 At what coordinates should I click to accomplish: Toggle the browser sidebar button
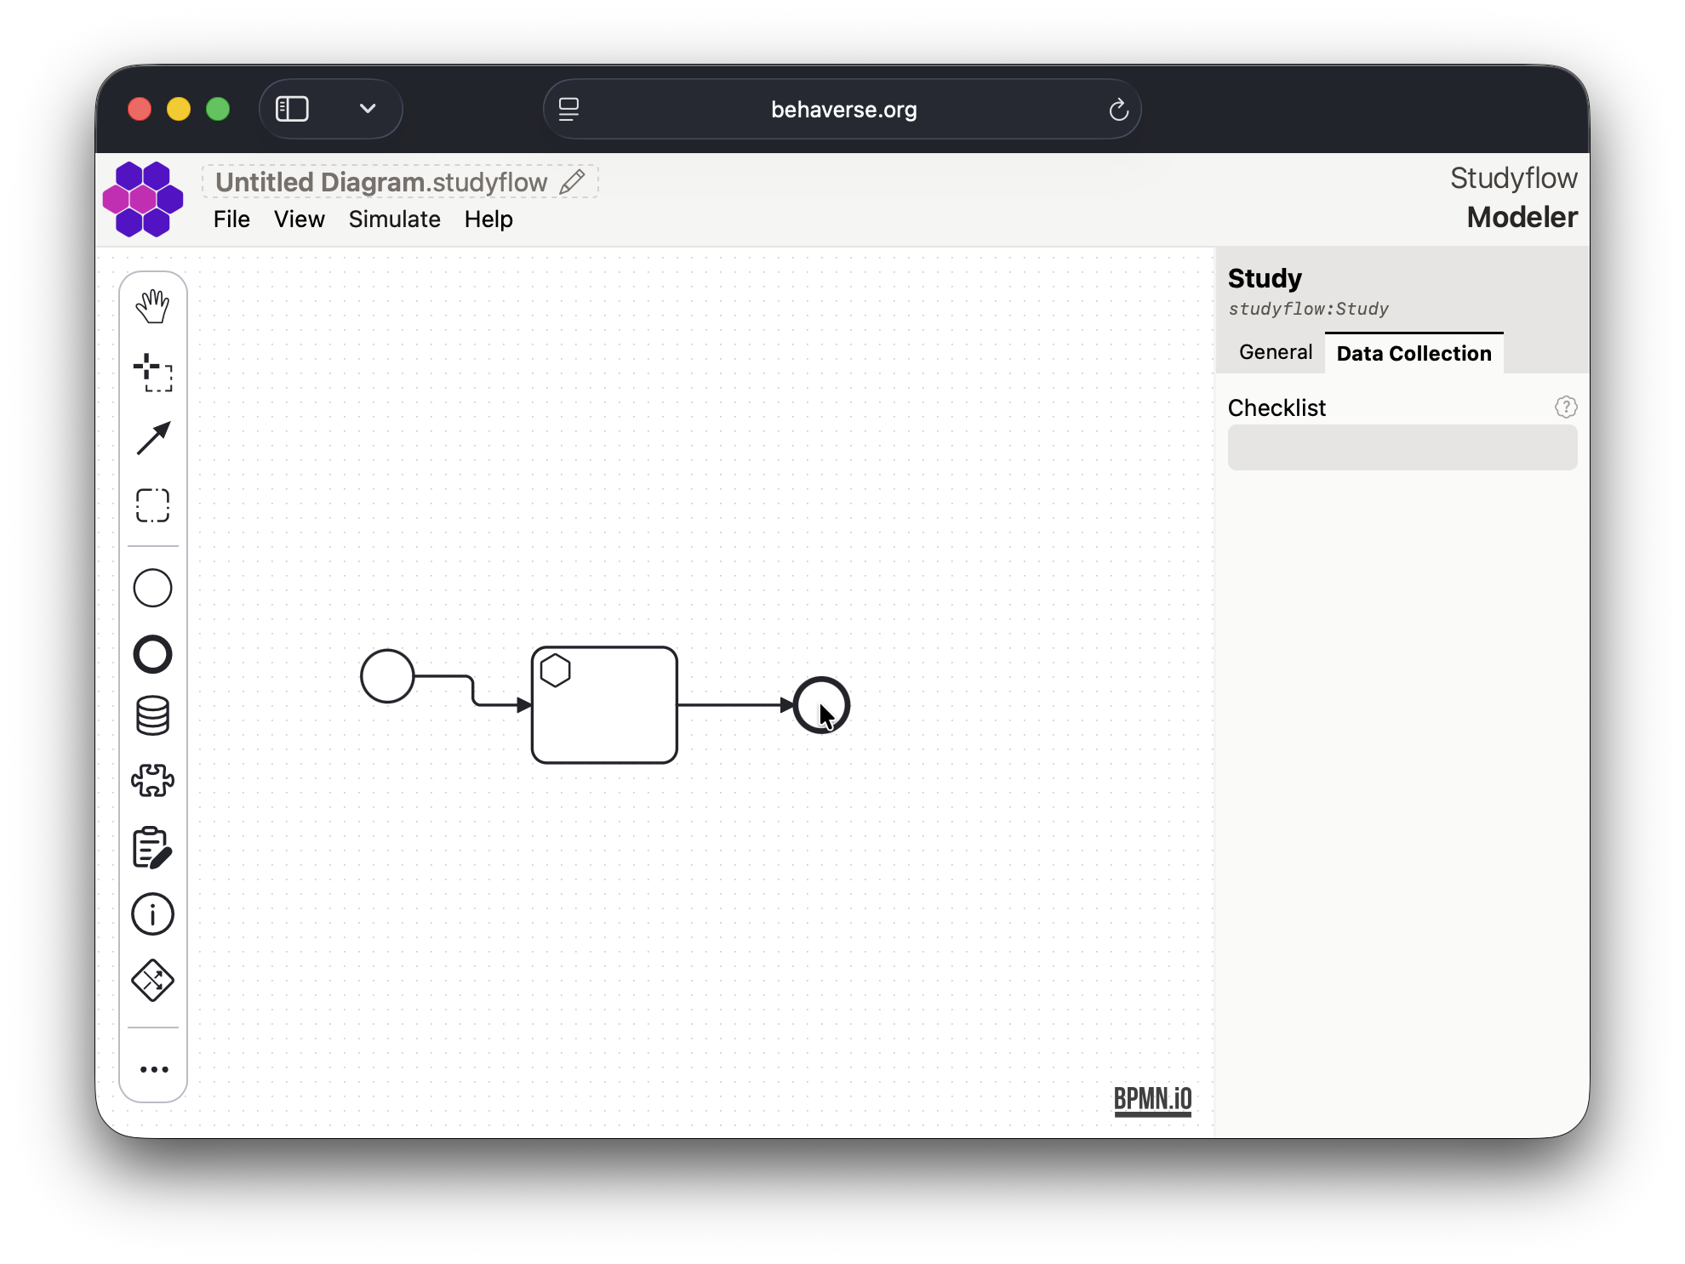click(292, 109)
